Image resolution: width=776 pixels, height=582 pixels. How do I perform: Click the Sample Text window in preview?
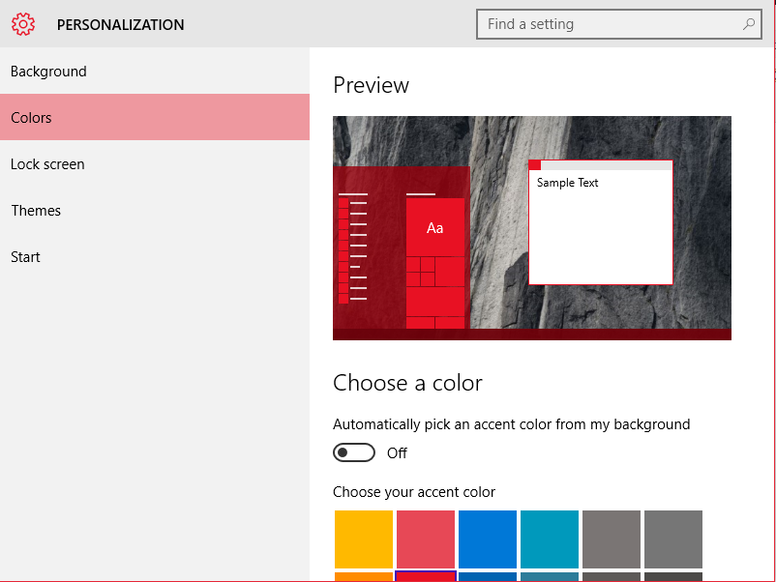pos(600,227)
